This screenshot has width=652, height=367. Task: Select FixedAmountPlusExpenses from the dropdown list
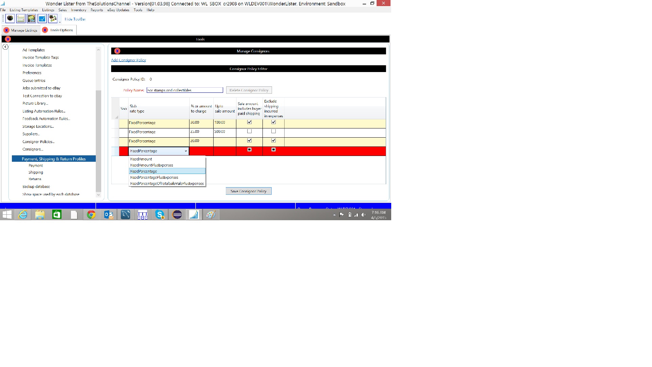167,165
